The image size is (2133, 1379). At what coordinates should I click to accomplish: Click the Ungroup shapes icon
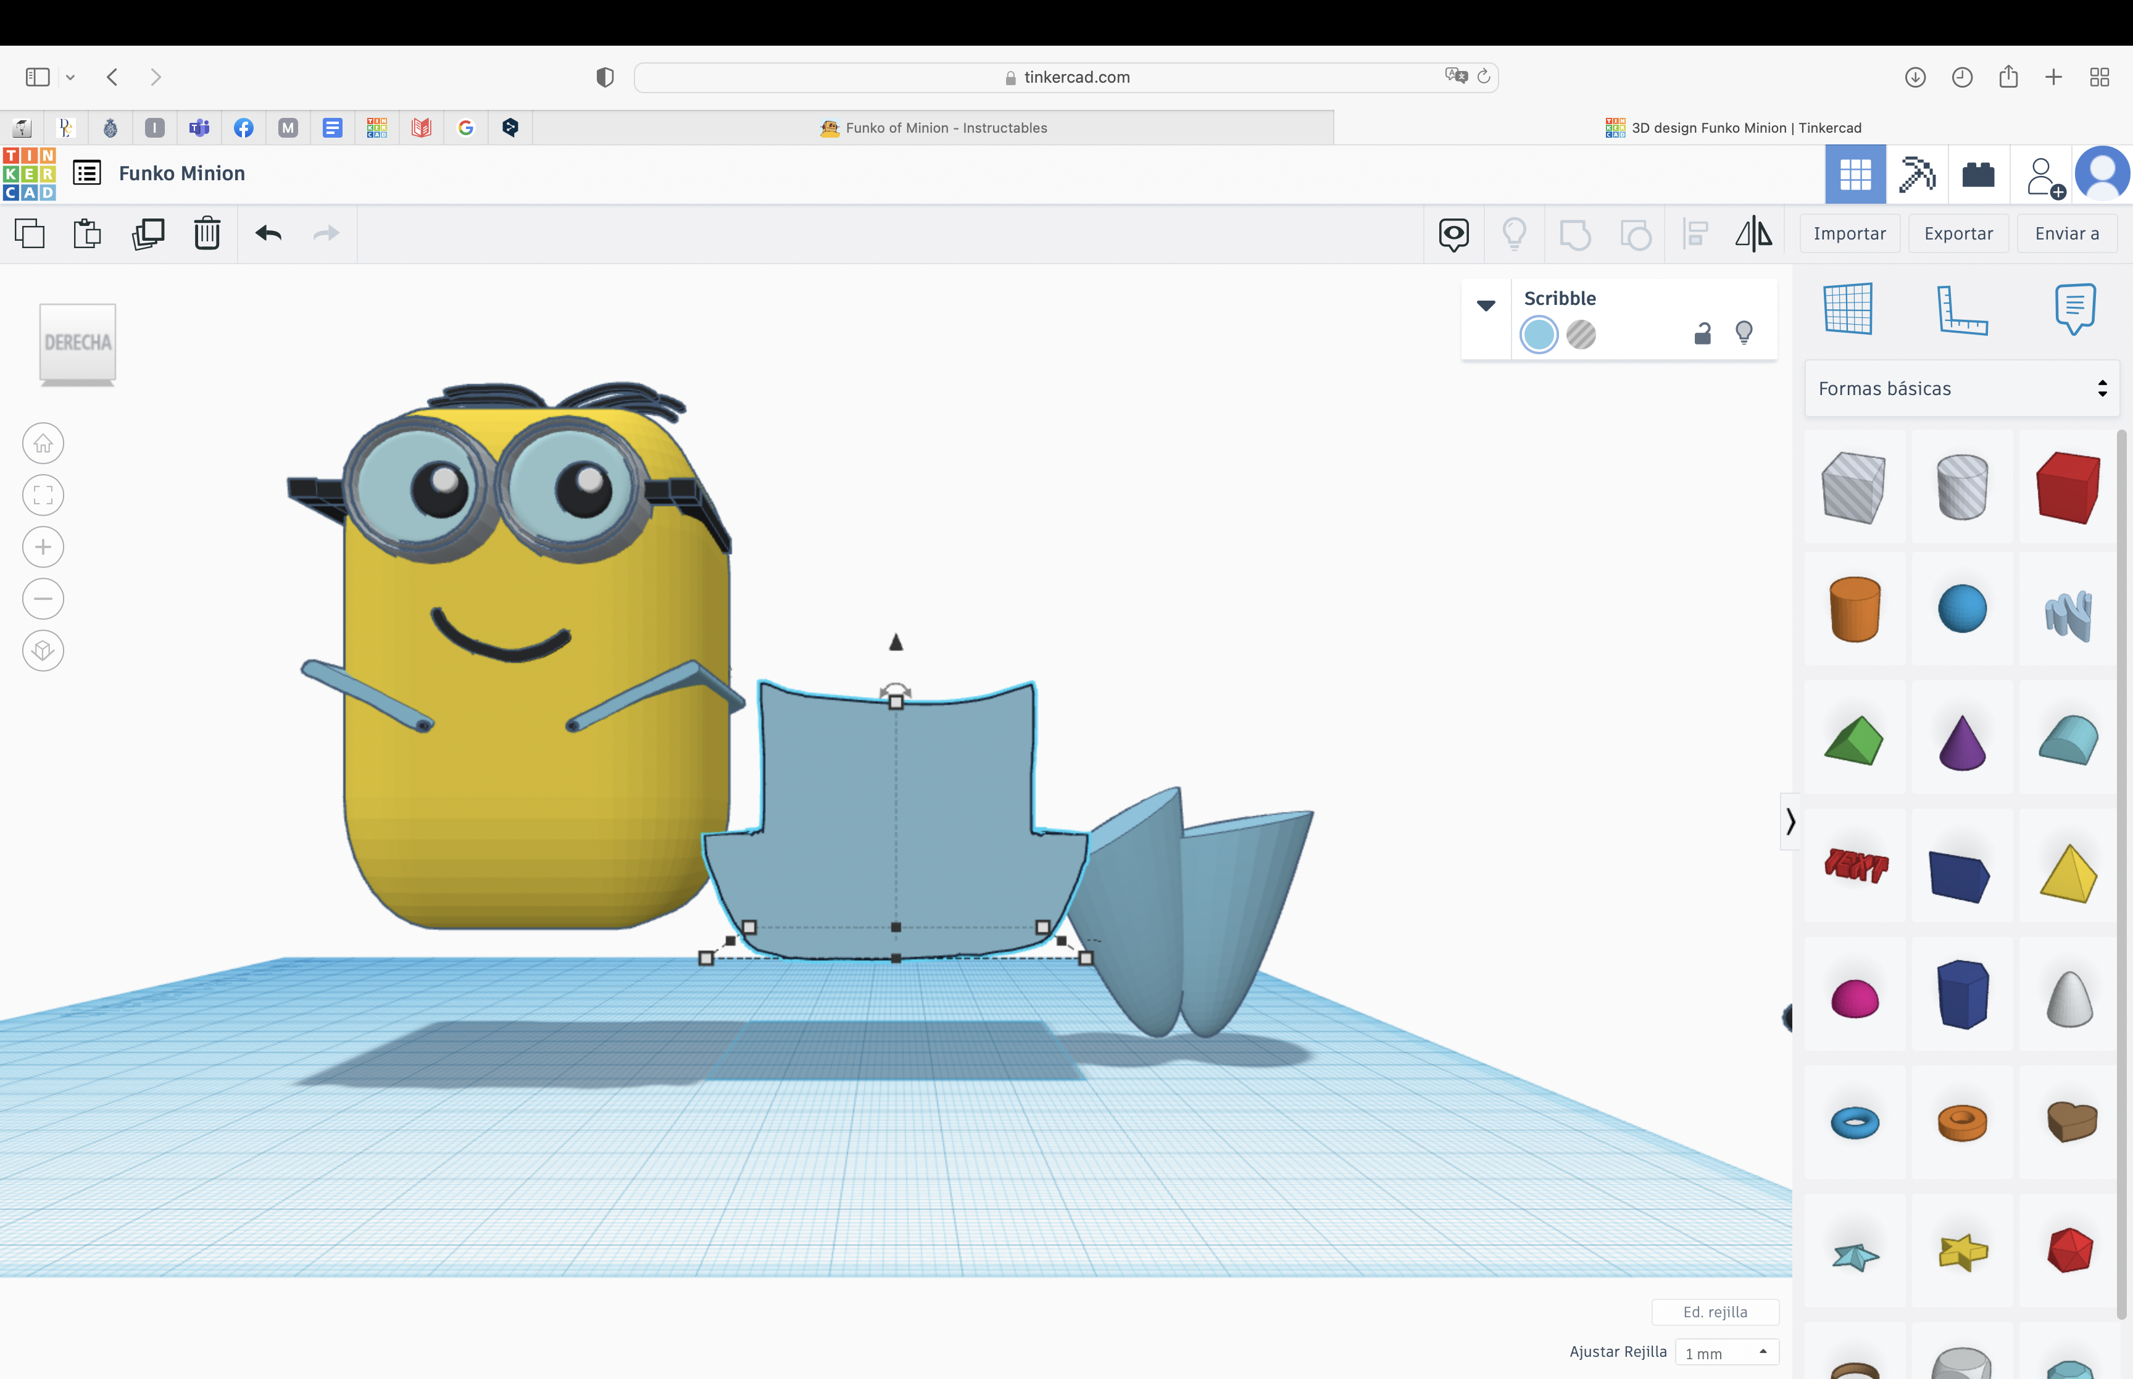tap(1636, 235)
